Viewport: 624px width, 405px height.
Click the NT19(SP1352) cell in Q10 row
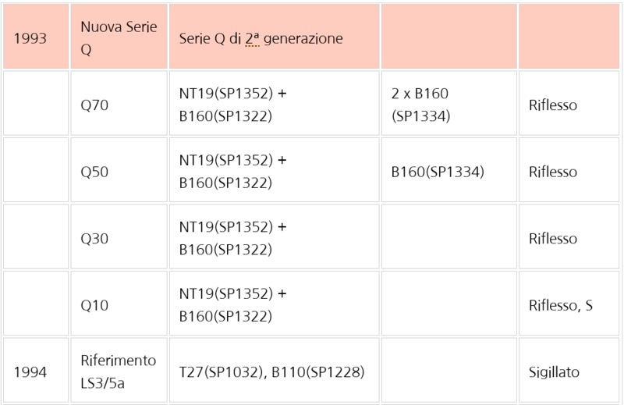[233, 305]
